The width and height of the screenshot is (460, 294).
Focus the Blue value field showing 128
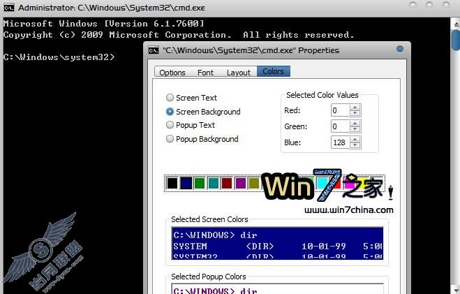click(x=340, y=142)
